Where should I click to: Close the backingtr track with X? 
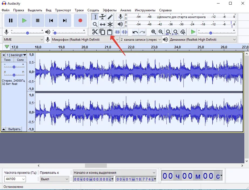4,55
